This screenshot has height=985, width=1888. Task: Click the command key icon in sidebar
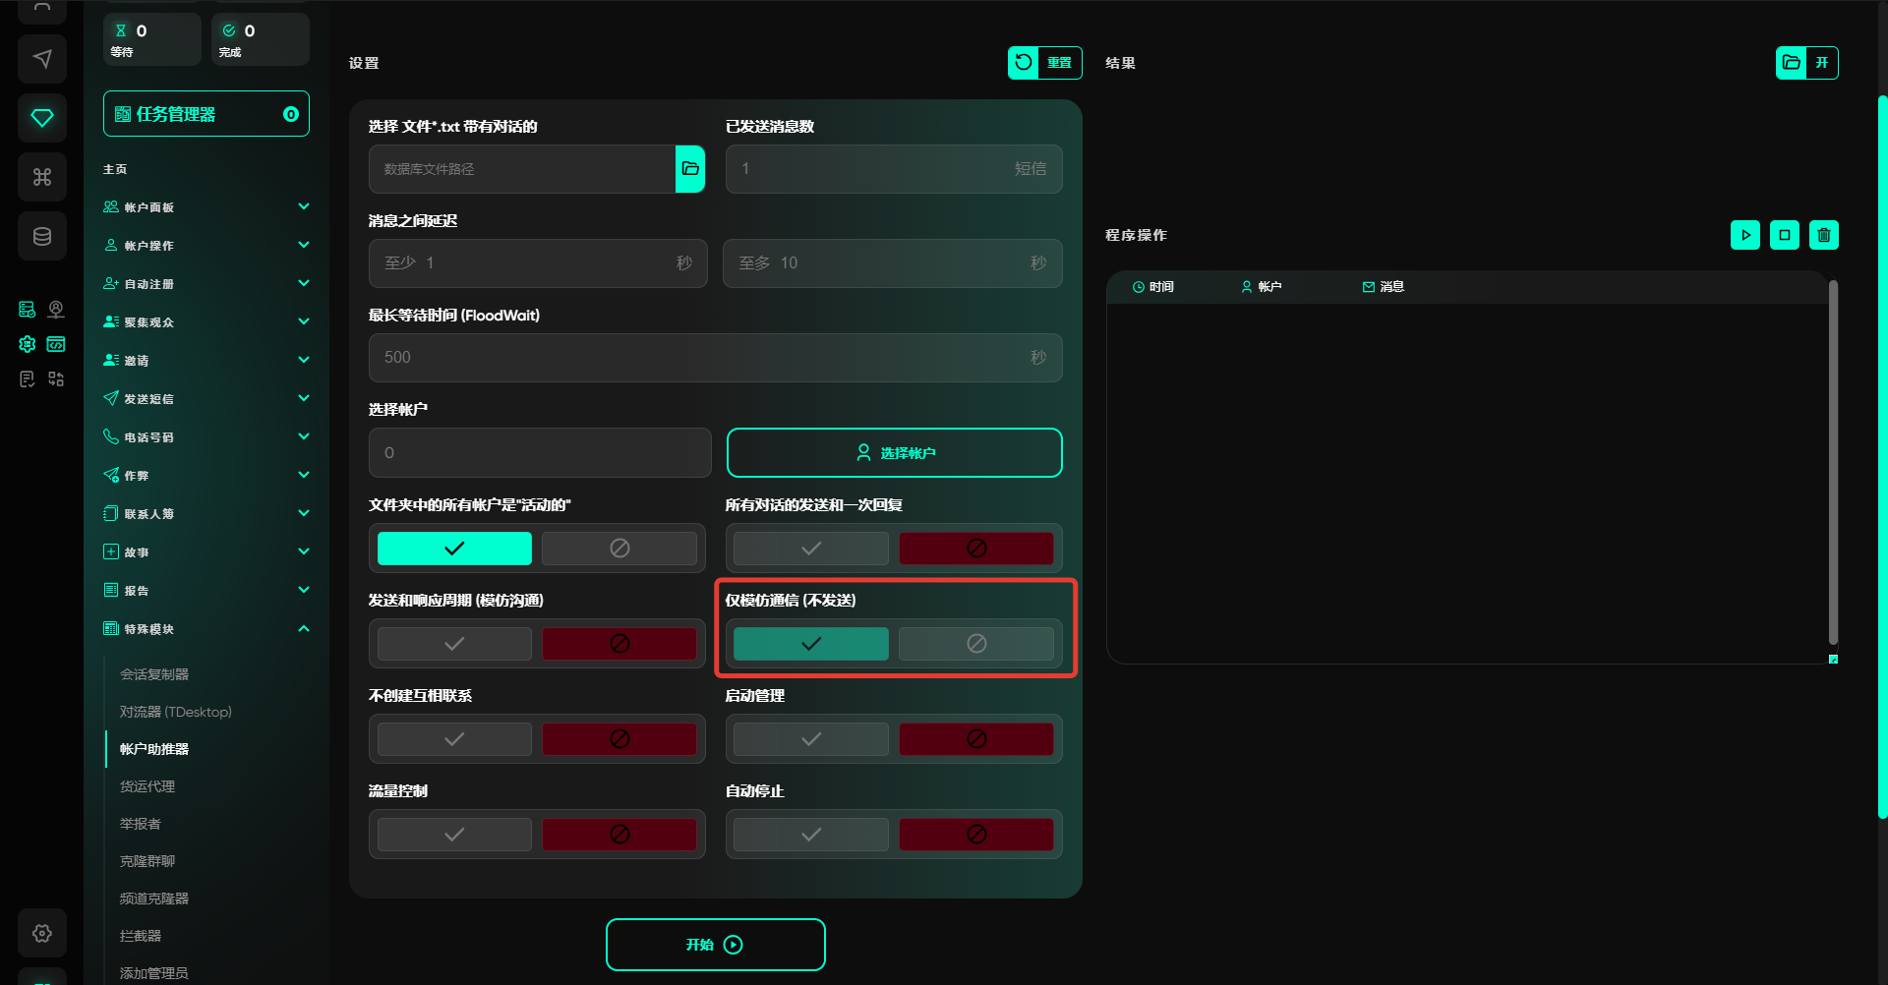[x=42, y=177]
